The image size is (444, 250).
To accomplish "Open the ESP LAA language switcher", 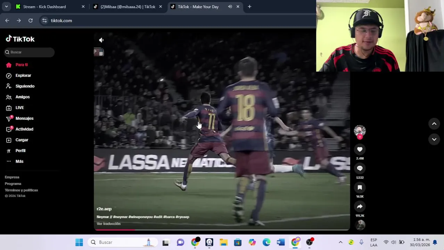I will 374,242.
